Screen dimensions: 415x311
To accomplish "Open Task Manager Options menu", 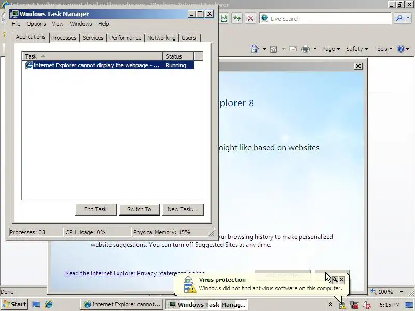I will [x=36, y=24].
